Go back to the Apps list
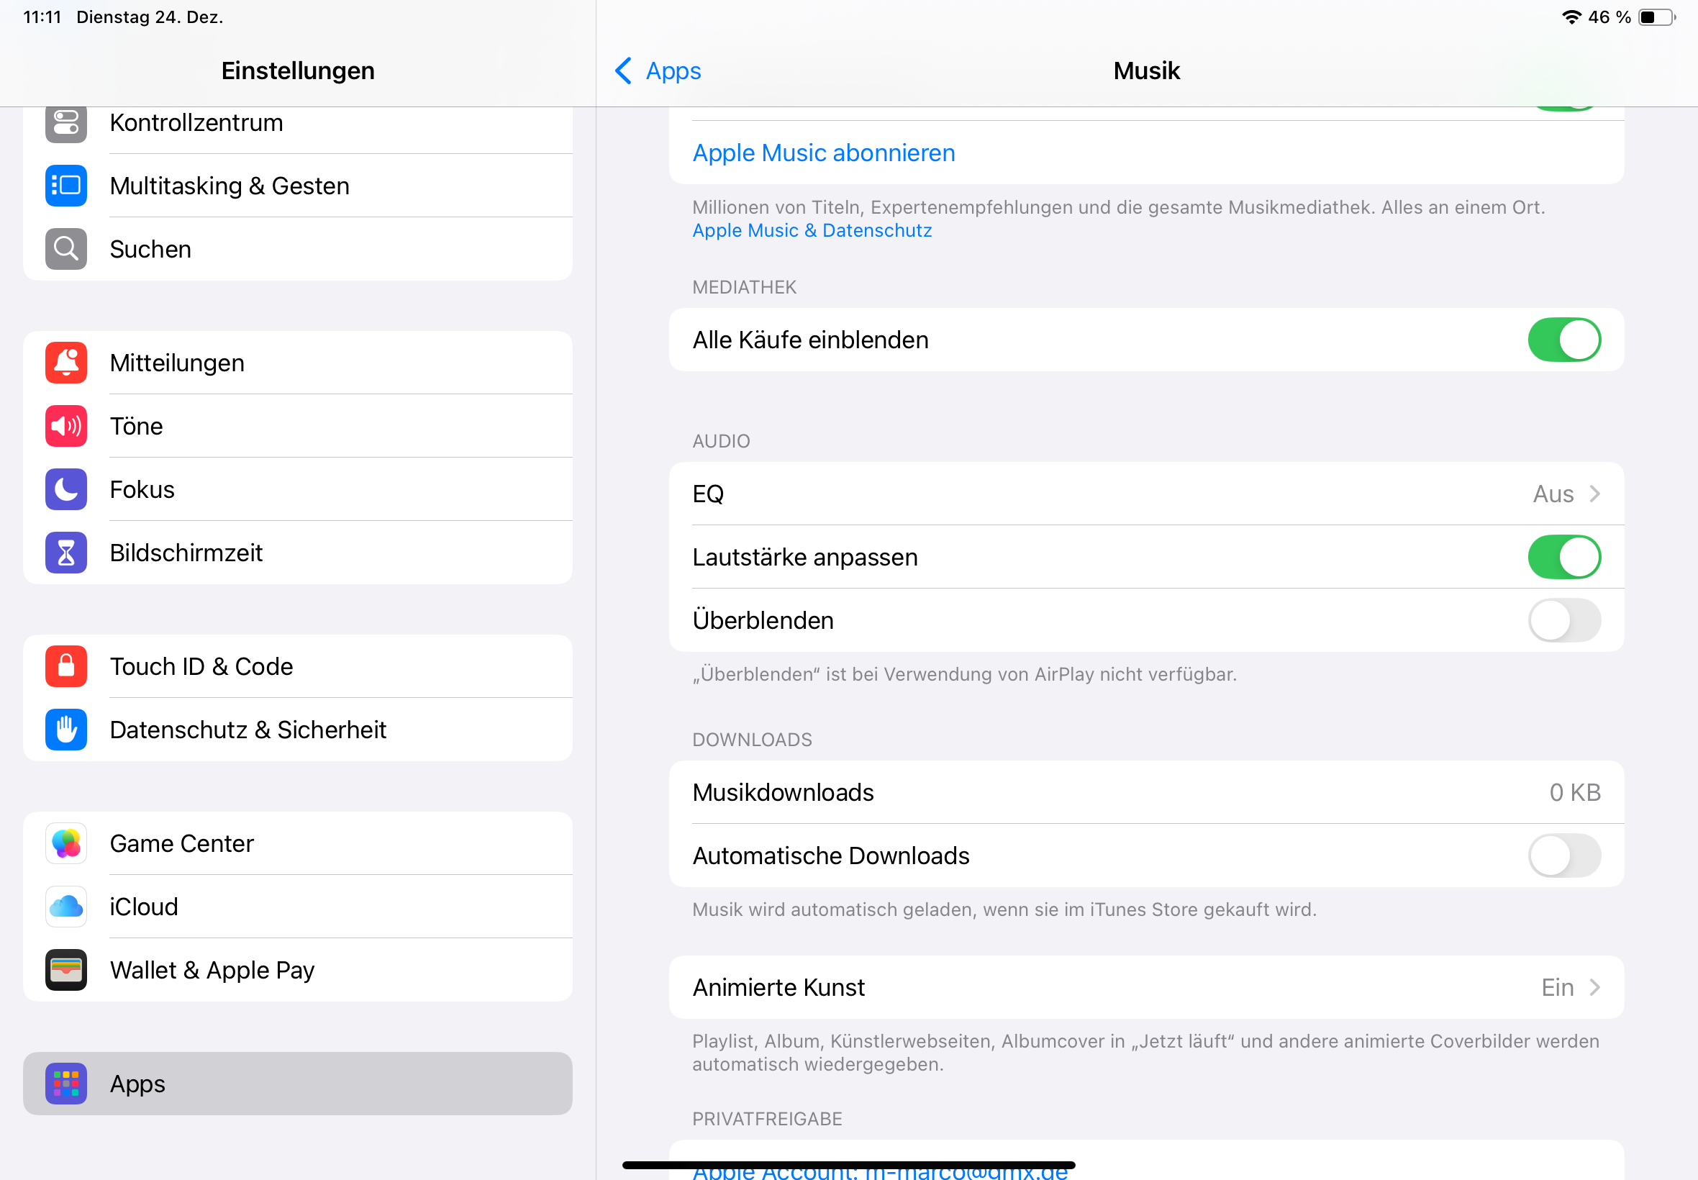The height and width of the screenshot is (1180, 1698). coord(658,71)
